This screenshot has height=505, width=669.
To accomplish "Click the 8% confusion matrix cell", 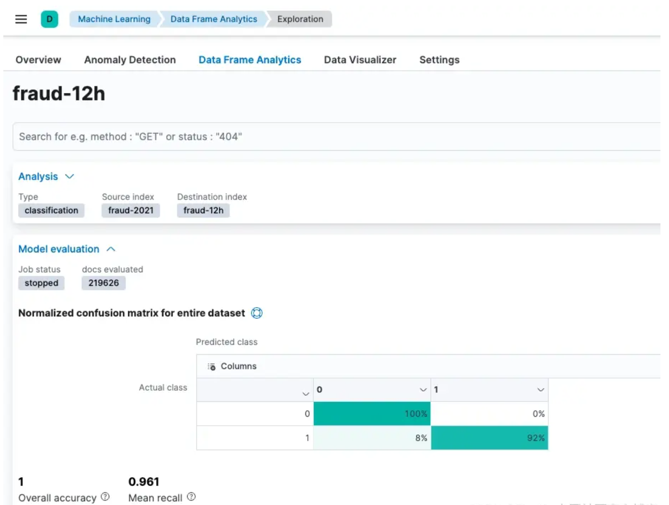I will pos(372,438).
